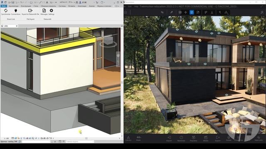Open the Twinmotion Import panel
The height and width of the screenshot is (149, 266).
pos(169,139)
